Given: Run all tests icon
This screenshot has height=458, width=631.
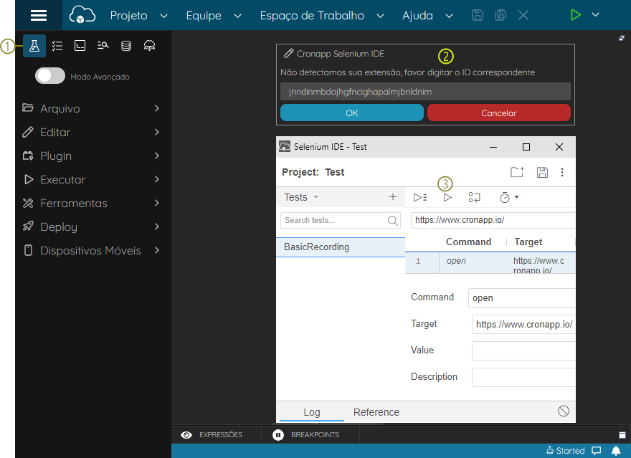Looking at the screenshot, I should tap(420, 197).
